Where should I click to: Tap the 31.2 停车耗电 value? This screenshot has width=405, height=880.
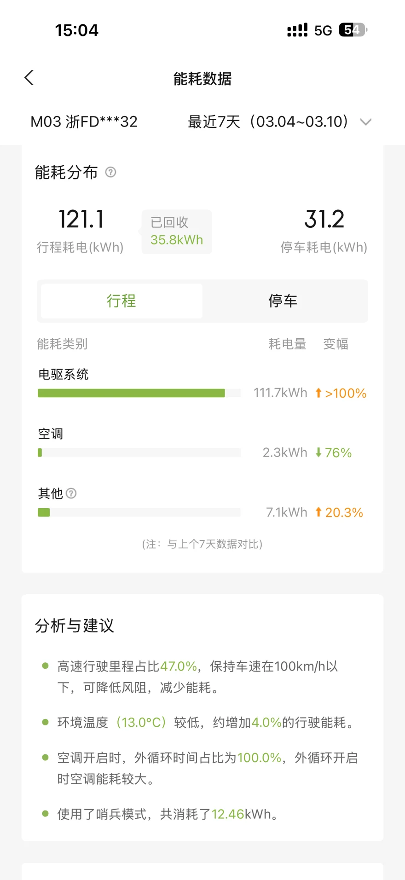[324, 219]
